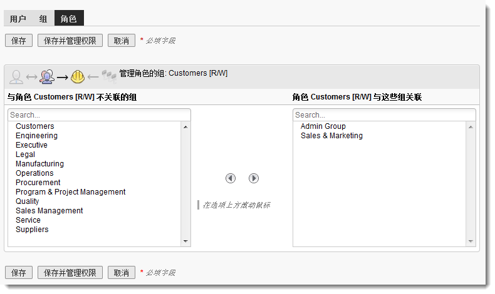Select Program & Project Management group

(70, 192)
